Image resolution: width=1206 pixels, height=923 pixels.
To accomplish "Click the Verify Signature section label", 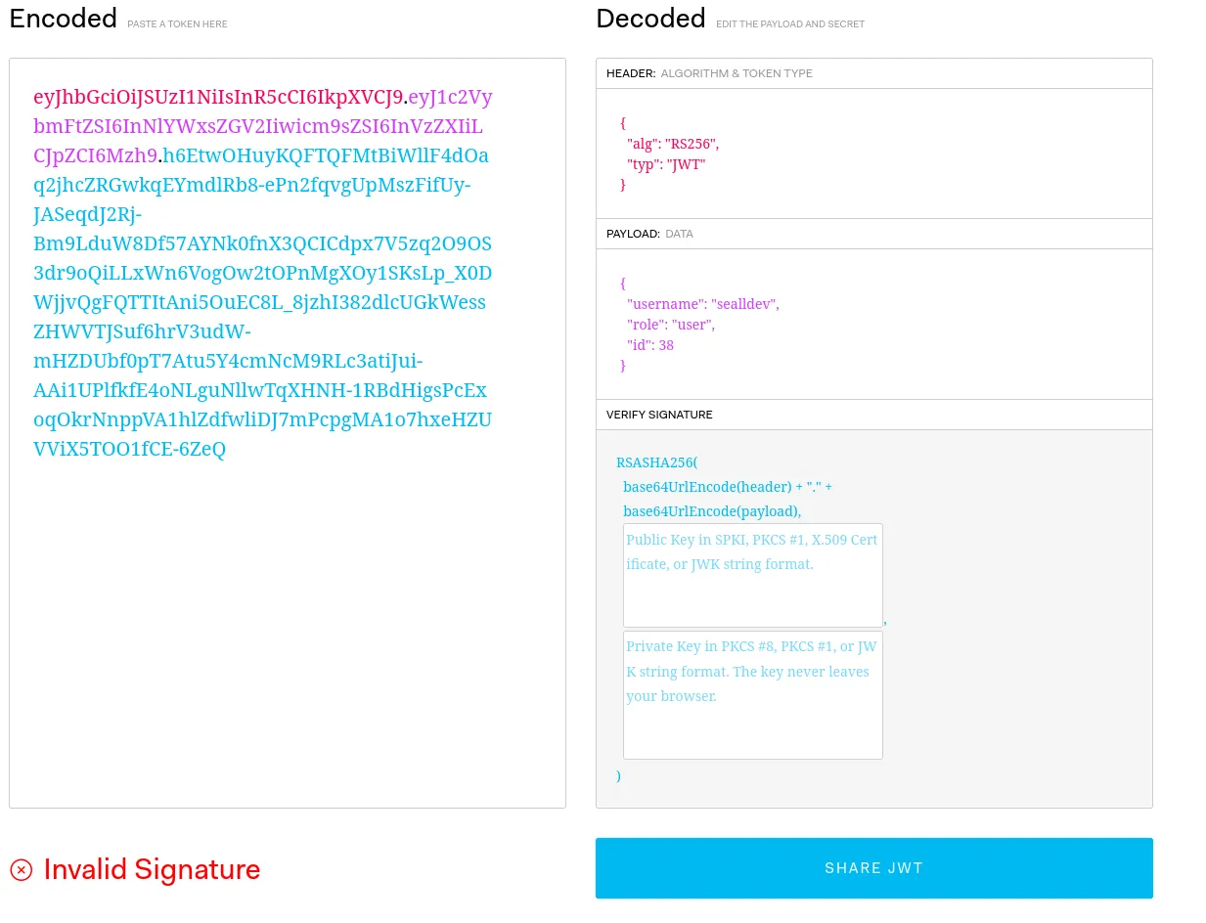I will coord(659,415).
